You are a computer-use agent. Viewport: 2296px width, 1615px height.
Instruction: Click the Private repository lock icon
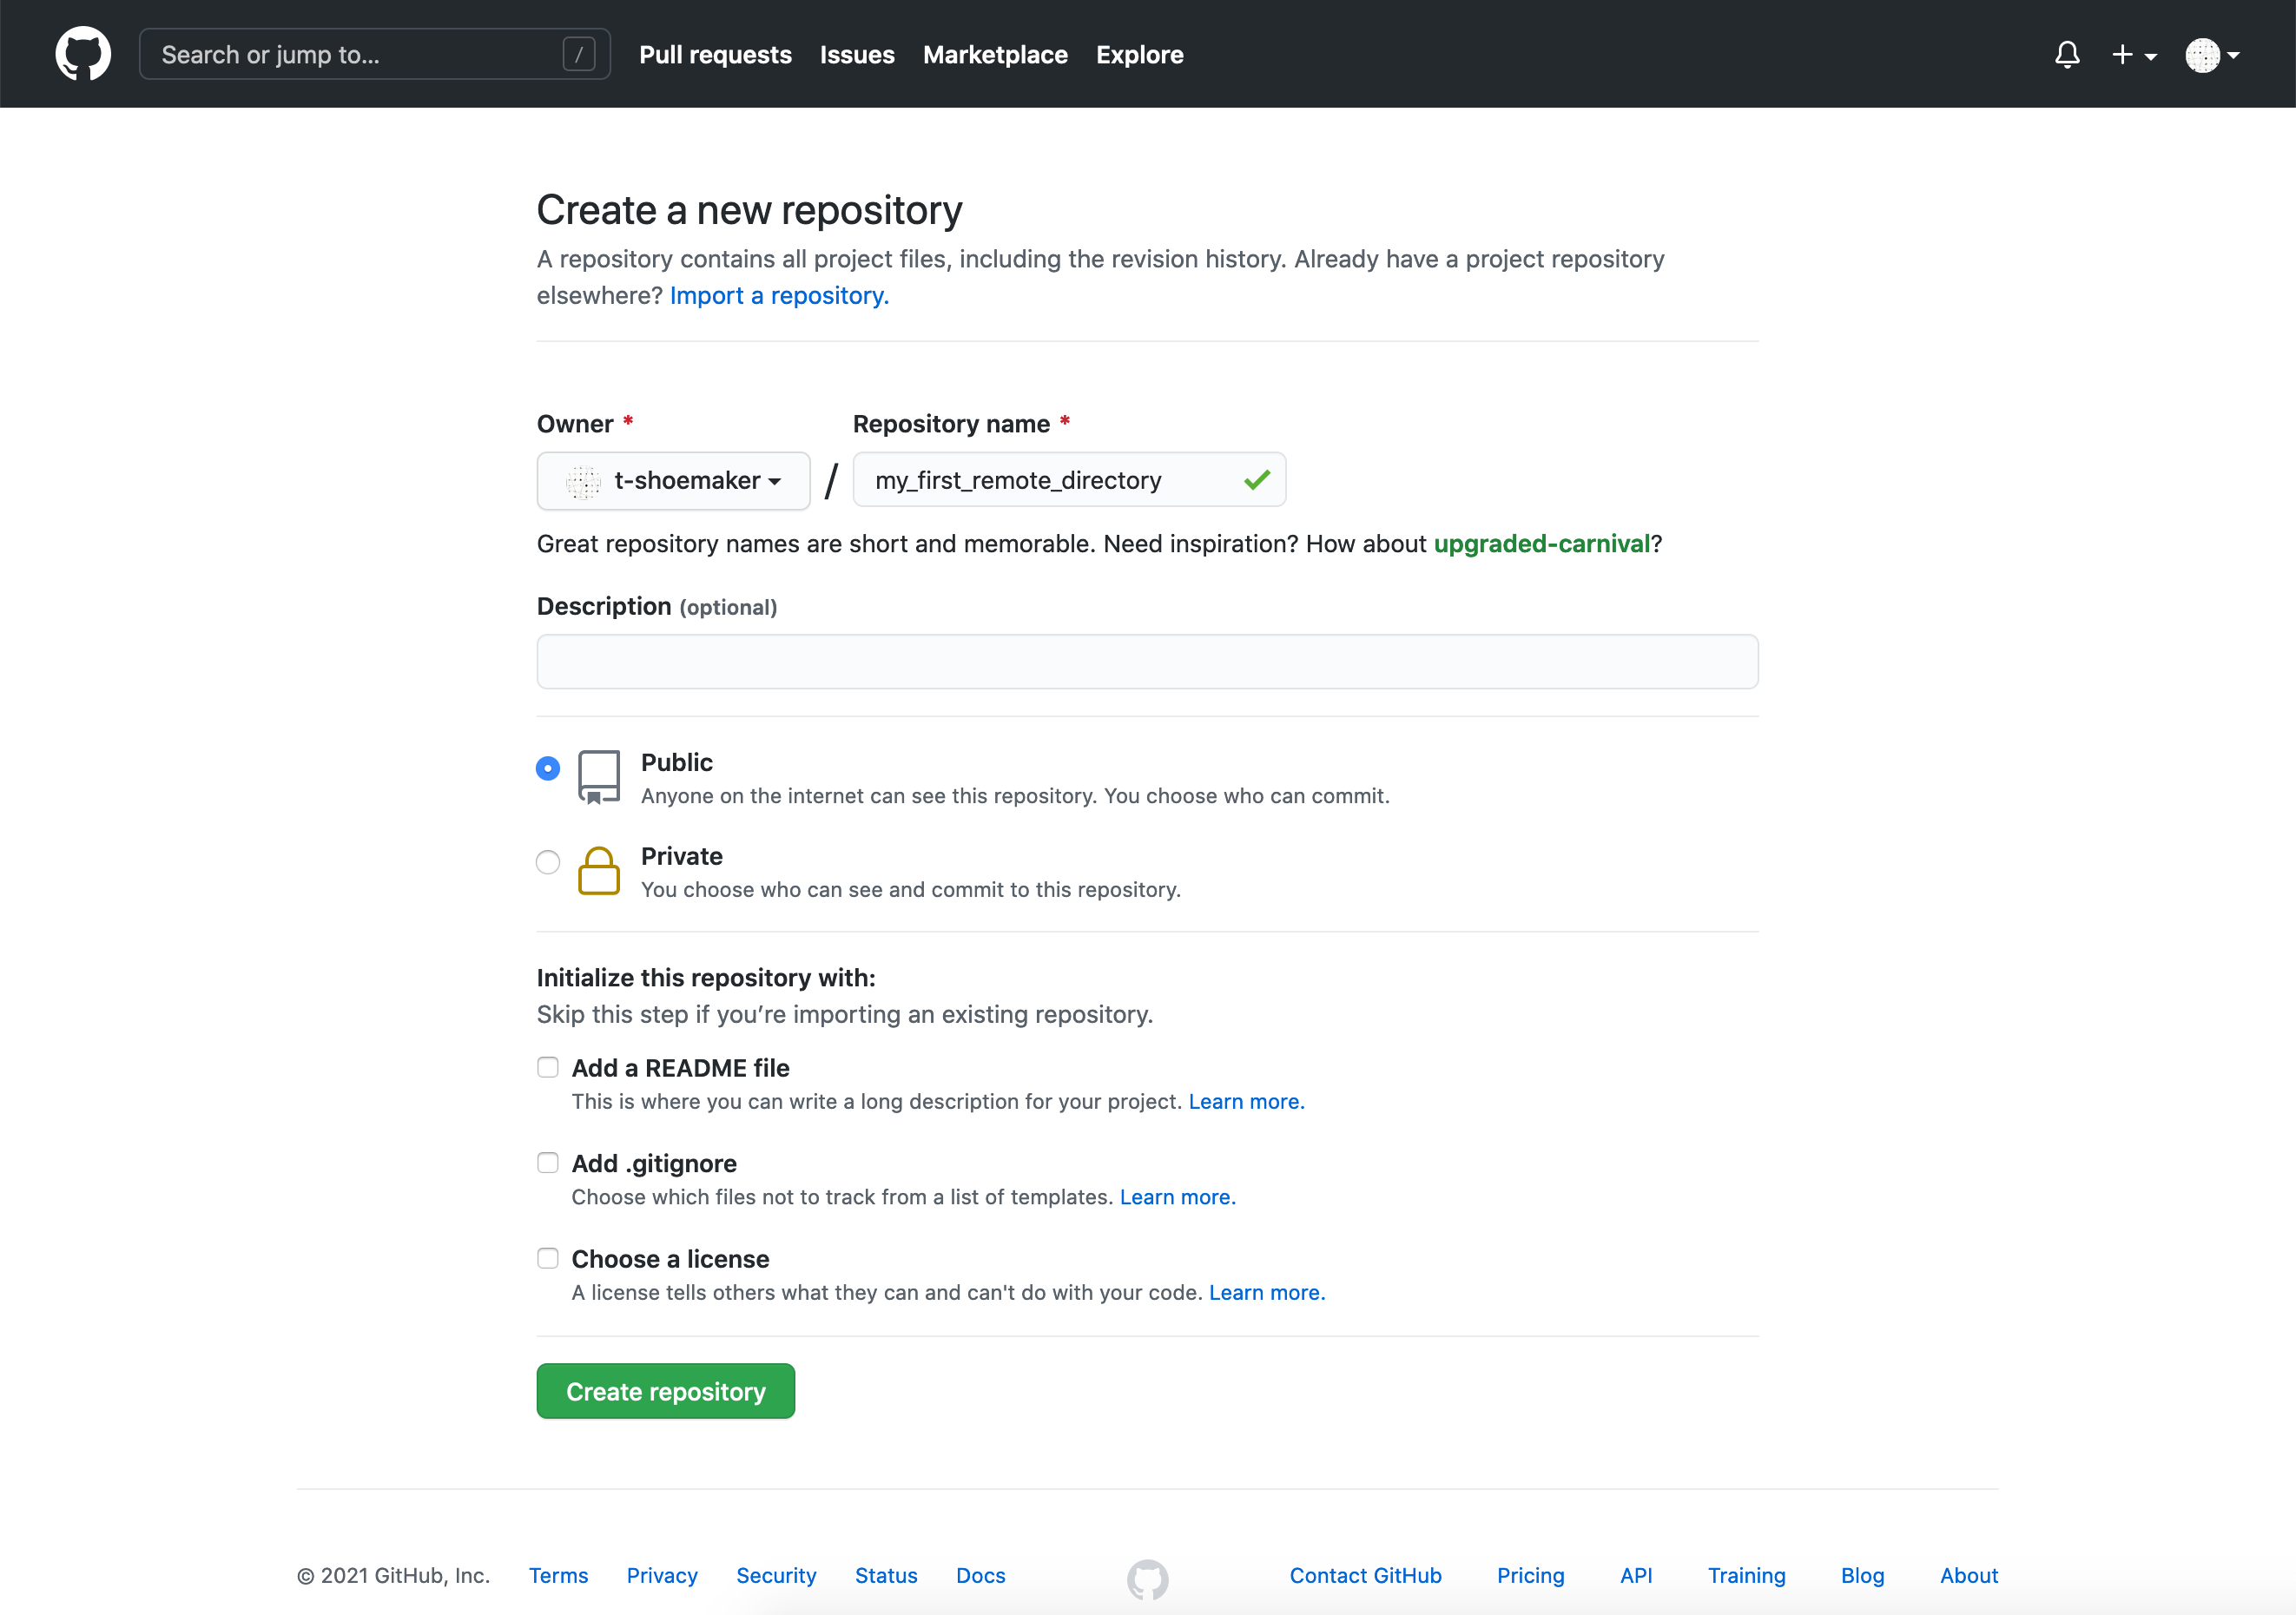[599, 871]
